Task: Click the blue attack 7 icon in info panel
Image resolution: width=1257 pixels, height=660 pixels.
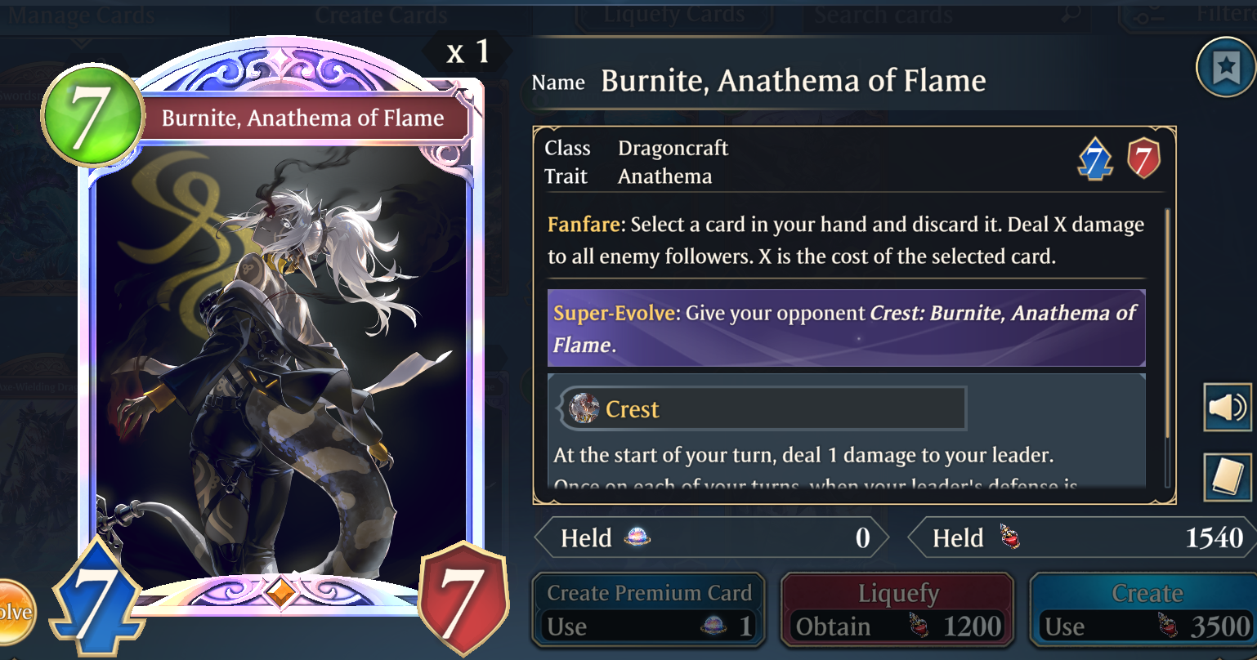Action: pos(1095,158)
